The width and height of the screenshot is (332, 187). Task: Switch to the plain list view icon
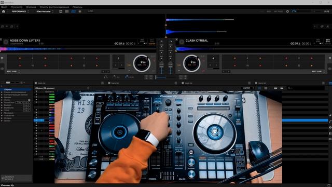pos(266,88)
